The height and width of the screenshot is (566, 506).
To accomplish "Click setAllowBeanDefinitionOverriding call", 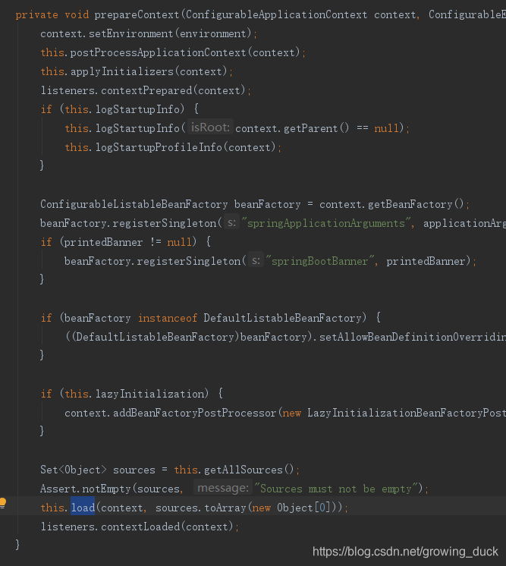I will (413, 337).
